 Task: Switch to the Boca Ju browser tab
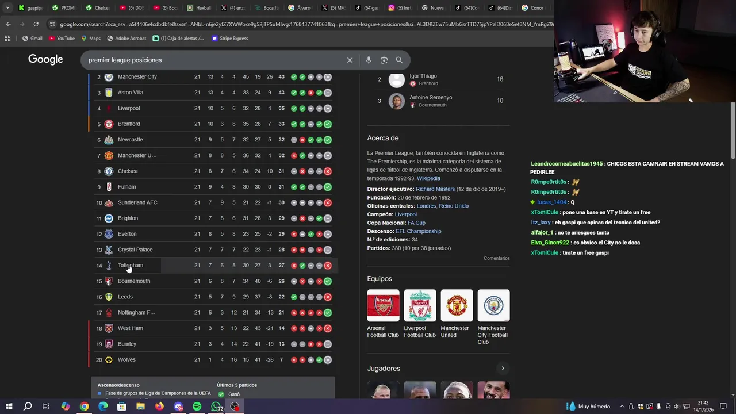(267, 8)
